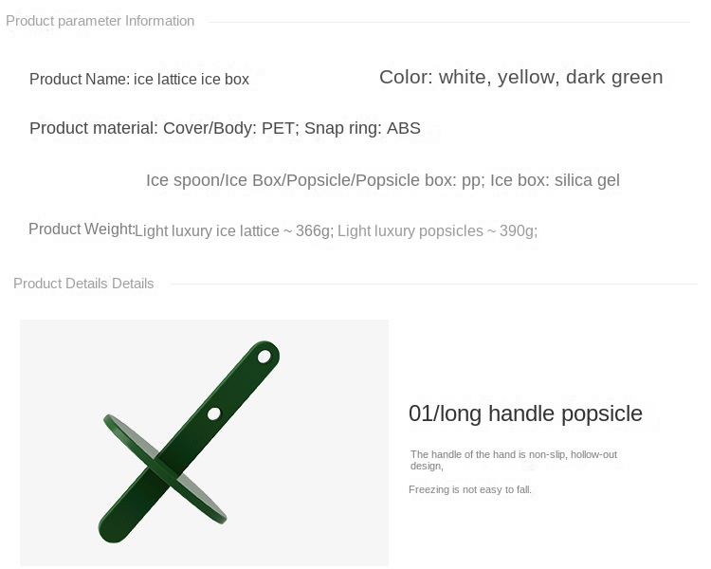Click "Freezing is not easy to fall." text

(x=470, y=490)
